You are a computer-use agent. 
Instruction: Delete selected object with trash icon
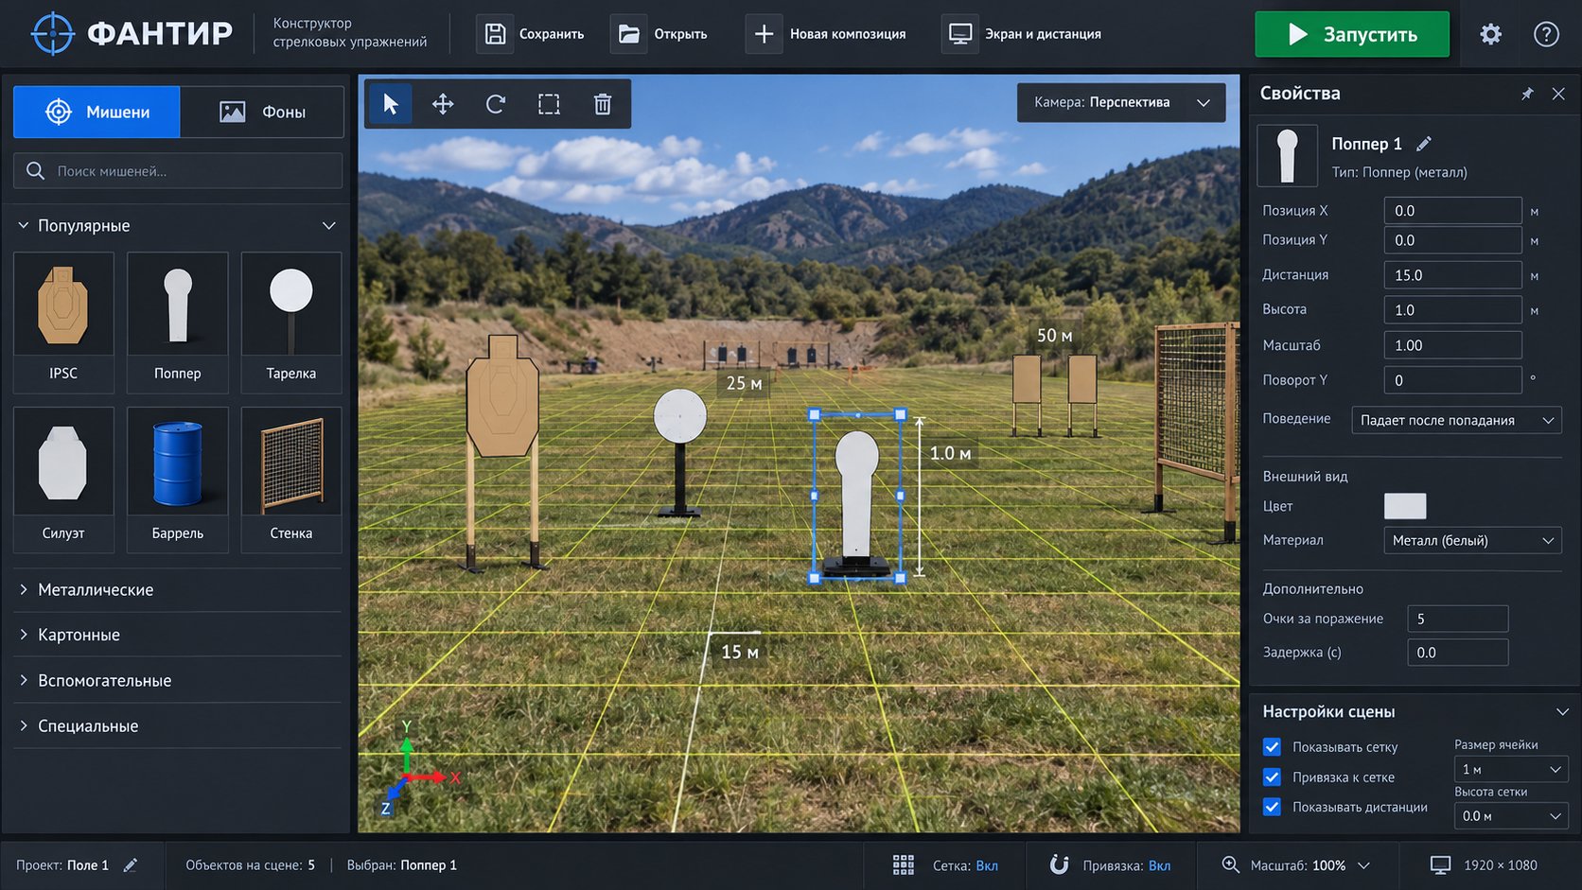pyautogui.click(x=603, y=104)
